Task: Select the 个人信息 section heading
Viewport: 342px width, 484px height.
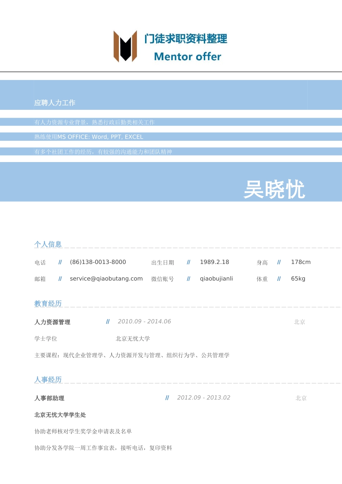Action: 48,244
